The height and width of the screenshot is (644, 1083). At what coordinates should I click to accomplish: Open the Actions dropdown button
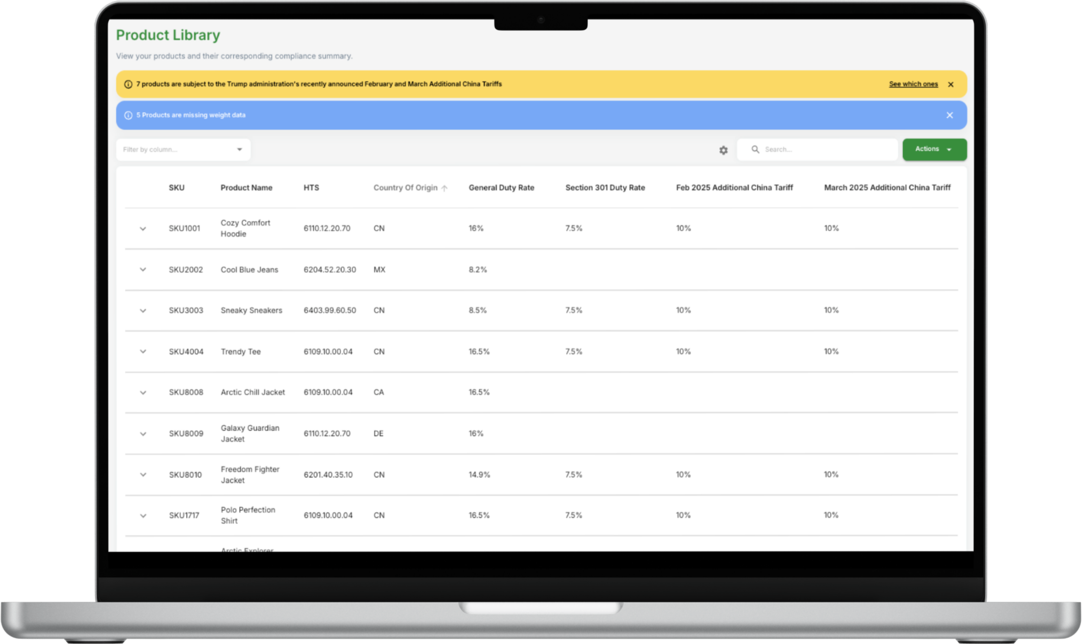[x=934, y=149]
